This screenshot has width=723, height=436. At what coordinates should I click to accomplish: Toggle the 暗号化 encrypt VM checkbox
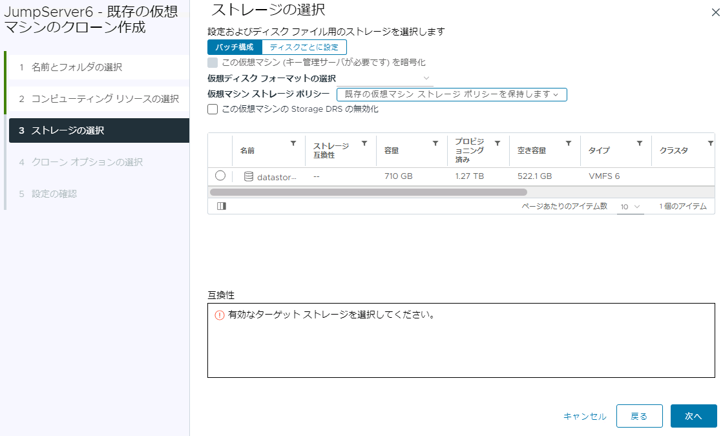pos(213,63)
